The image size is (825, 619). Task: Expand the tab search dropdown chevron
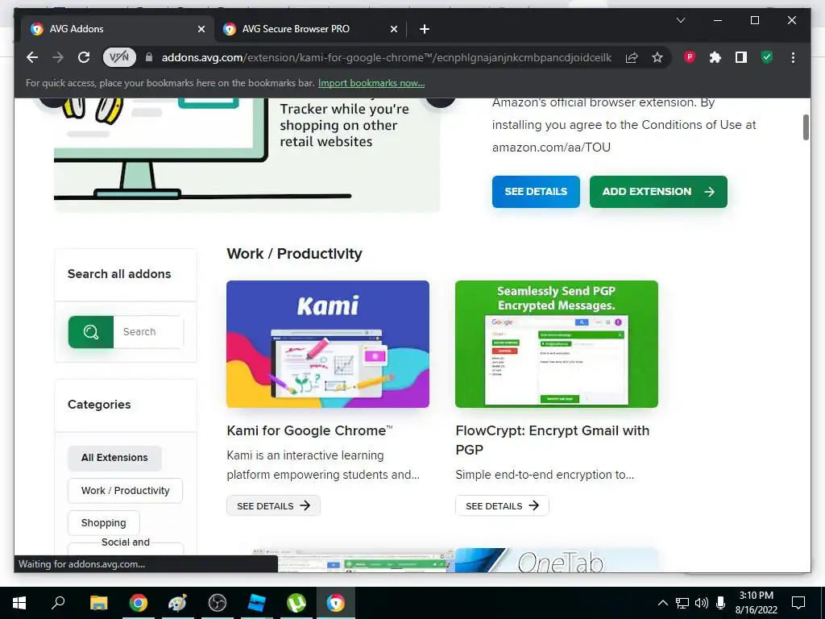click(x=680, y=20)
